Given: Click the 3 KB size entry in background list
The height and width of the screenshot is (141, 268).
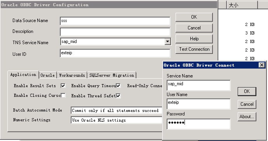Looking at the screenshot, I should [x=250, y=33].
